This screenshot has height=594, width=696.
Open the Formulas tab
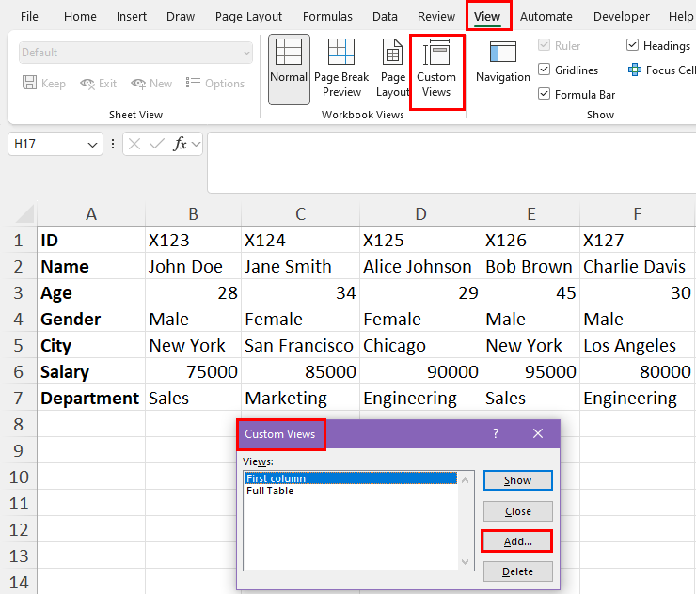click(x=327, y=17)
